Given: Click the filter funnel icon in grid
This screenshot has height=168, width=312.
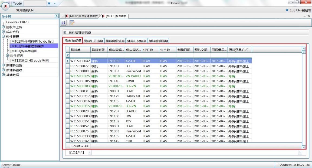Looking at the screenshot, I should [x=68, y=55].
